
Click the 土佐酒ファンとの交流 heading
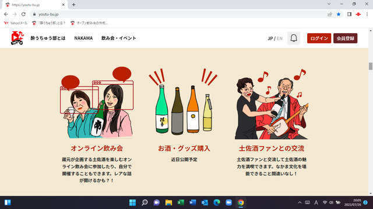(x=272, y=149)
